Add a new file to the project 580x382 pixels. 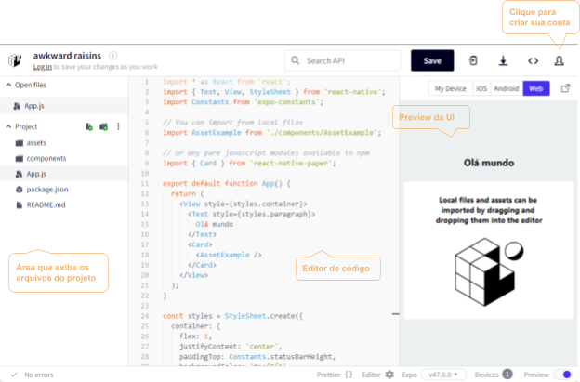point(88,126)
